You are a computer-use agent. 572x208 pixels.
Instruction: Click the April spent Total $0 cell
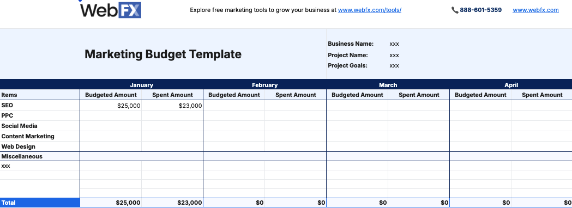(x=541, y=203)
